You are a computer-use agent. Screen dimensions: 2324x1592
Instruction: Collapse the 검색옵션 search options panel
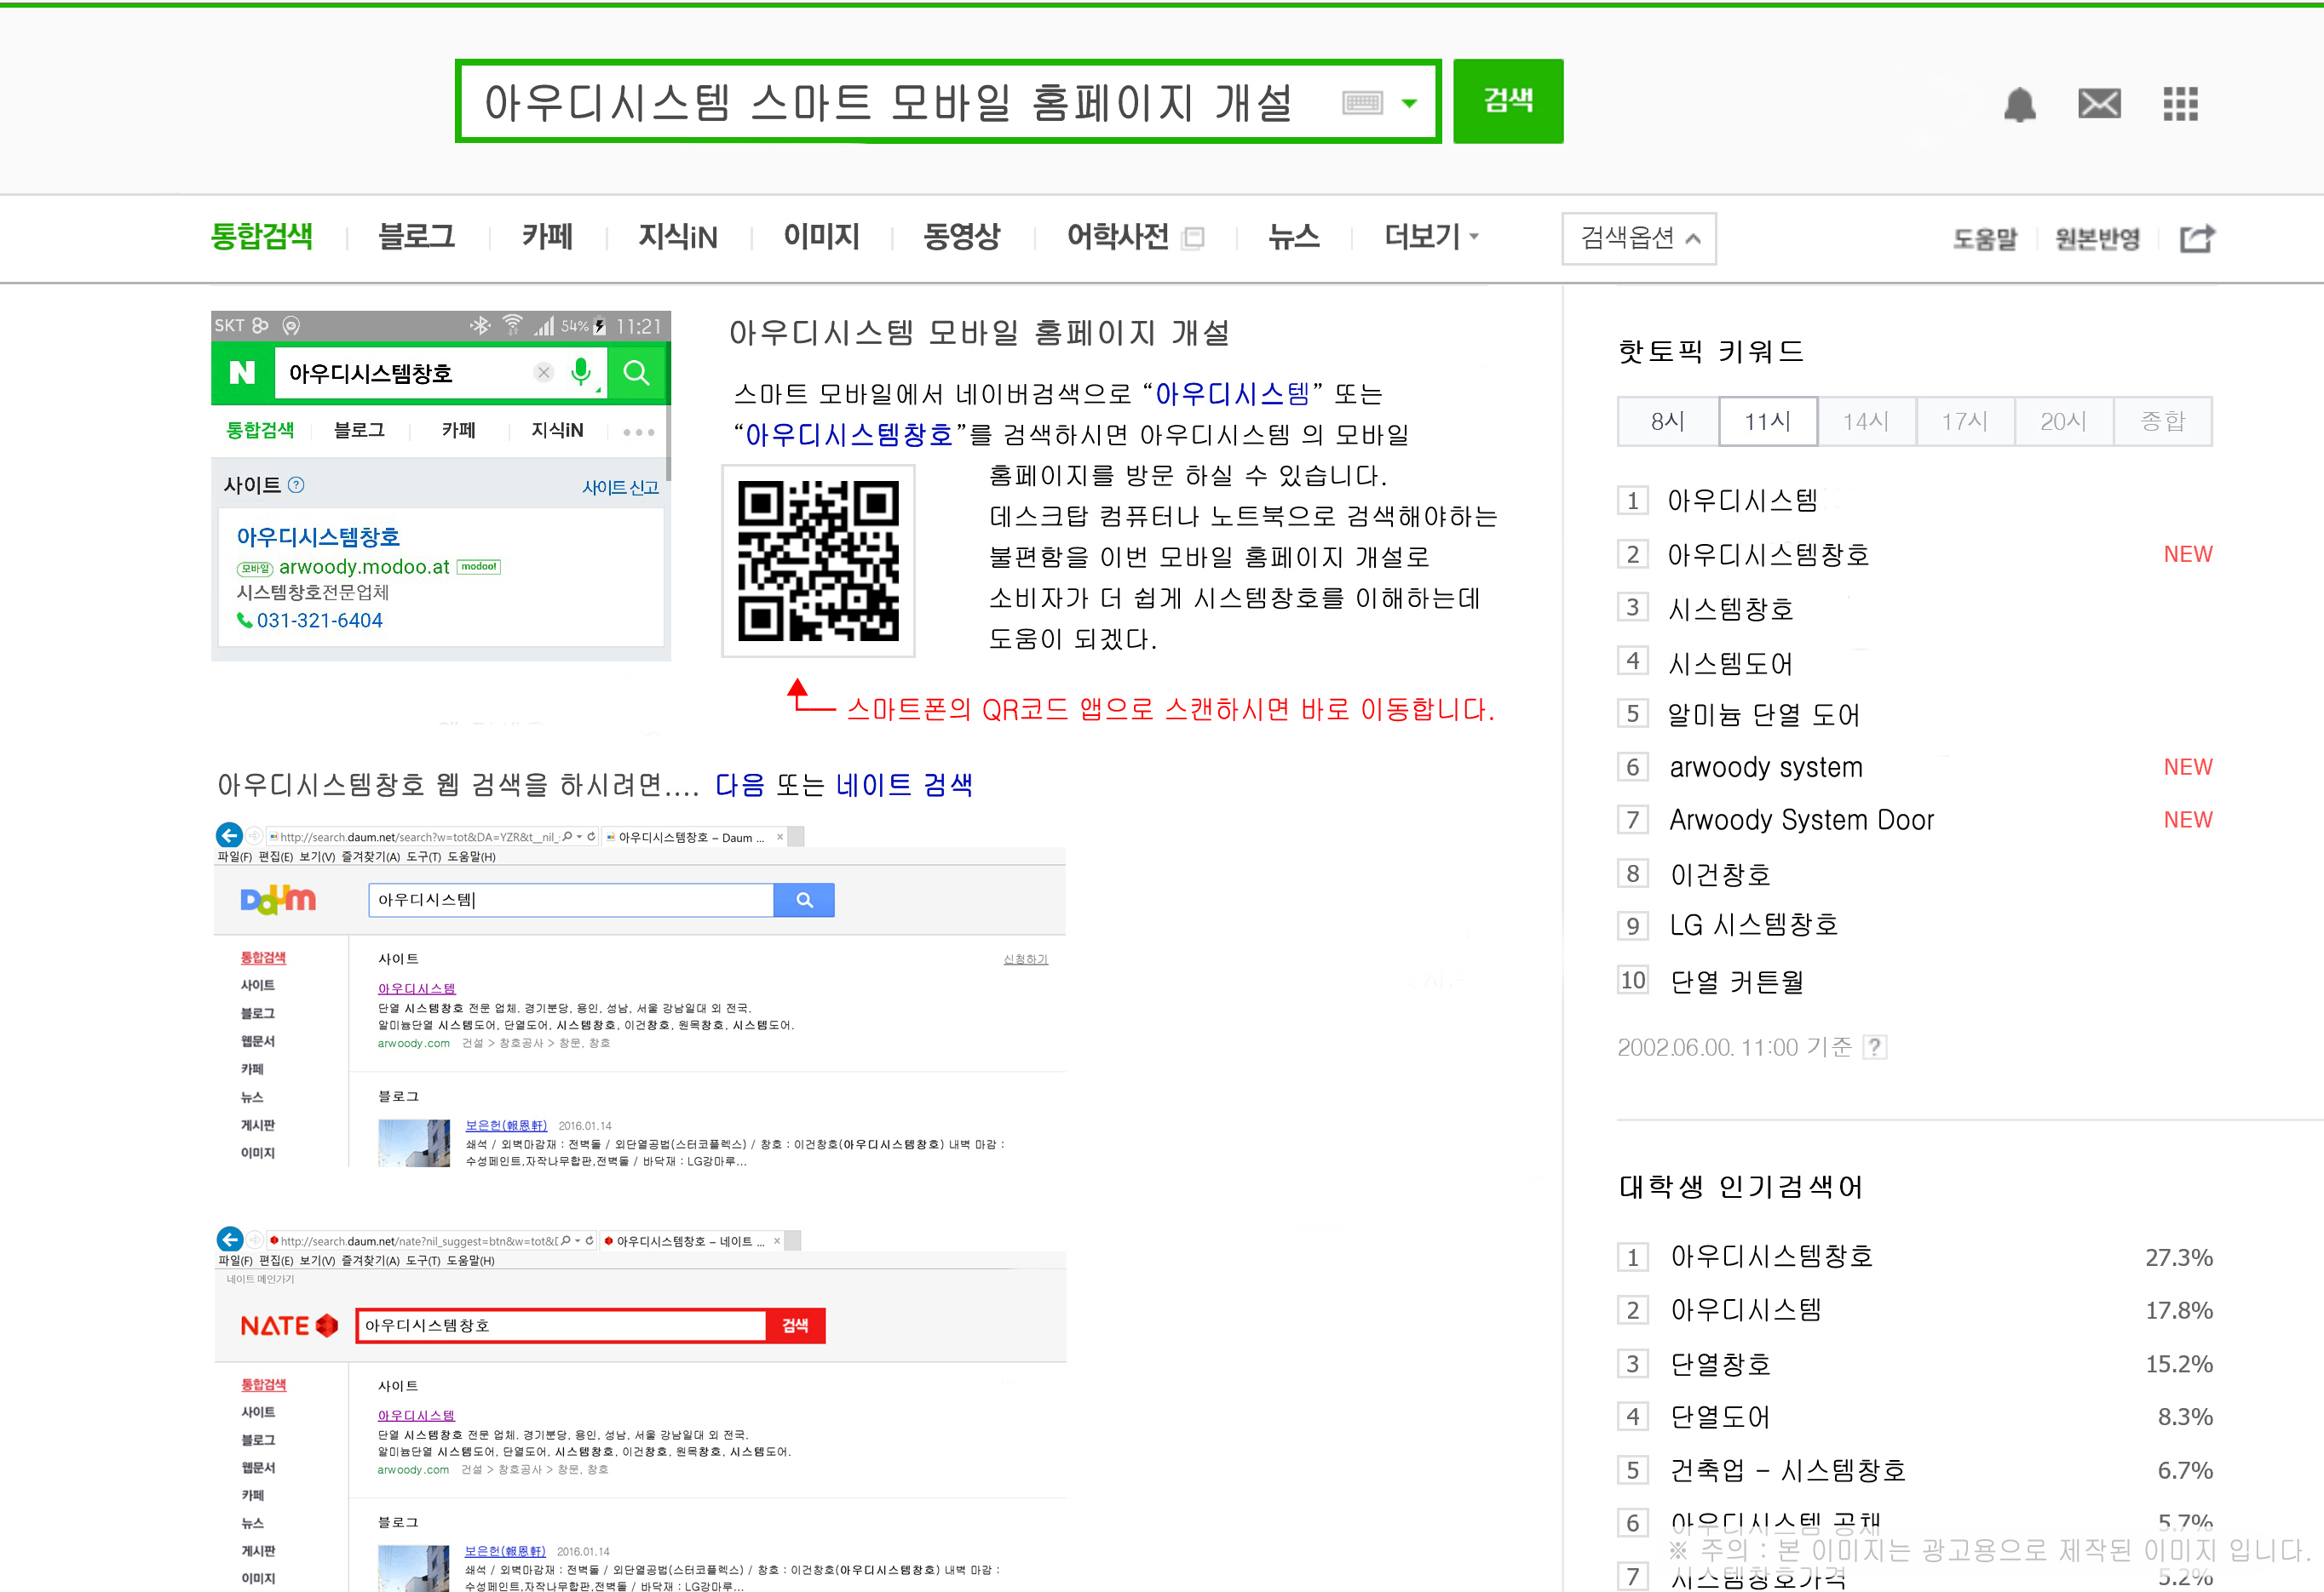[x=1639, y=238]
